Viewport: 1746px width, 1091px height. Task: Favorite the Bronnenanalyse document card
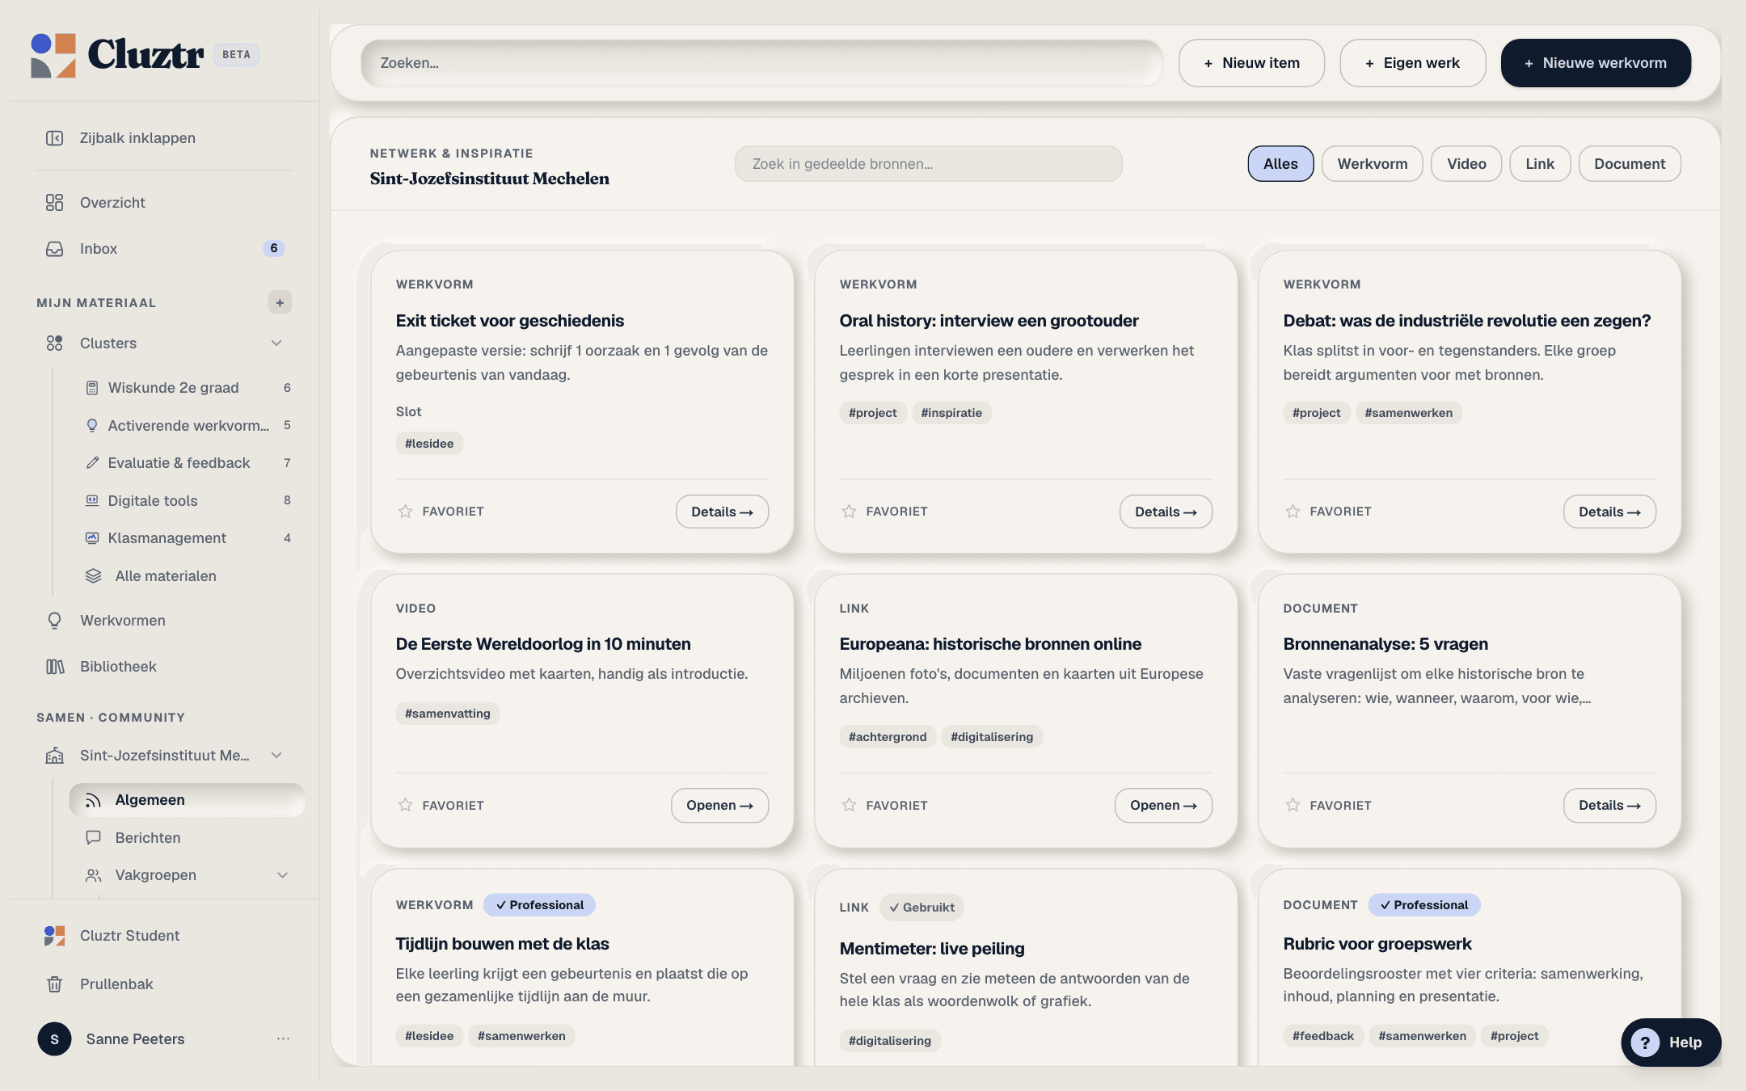pos(1293,805)
